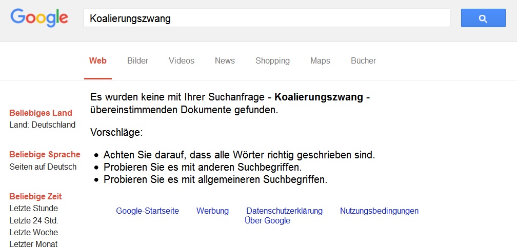Go to the News tab
The height and width of the screenshot is (247, 517).
pos(225,61)
